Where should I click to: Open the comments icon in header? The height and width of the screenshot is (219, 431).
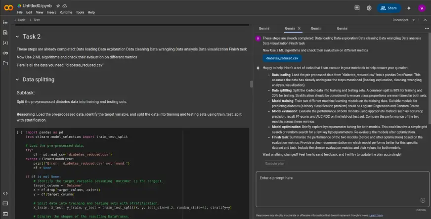(357, 8)
